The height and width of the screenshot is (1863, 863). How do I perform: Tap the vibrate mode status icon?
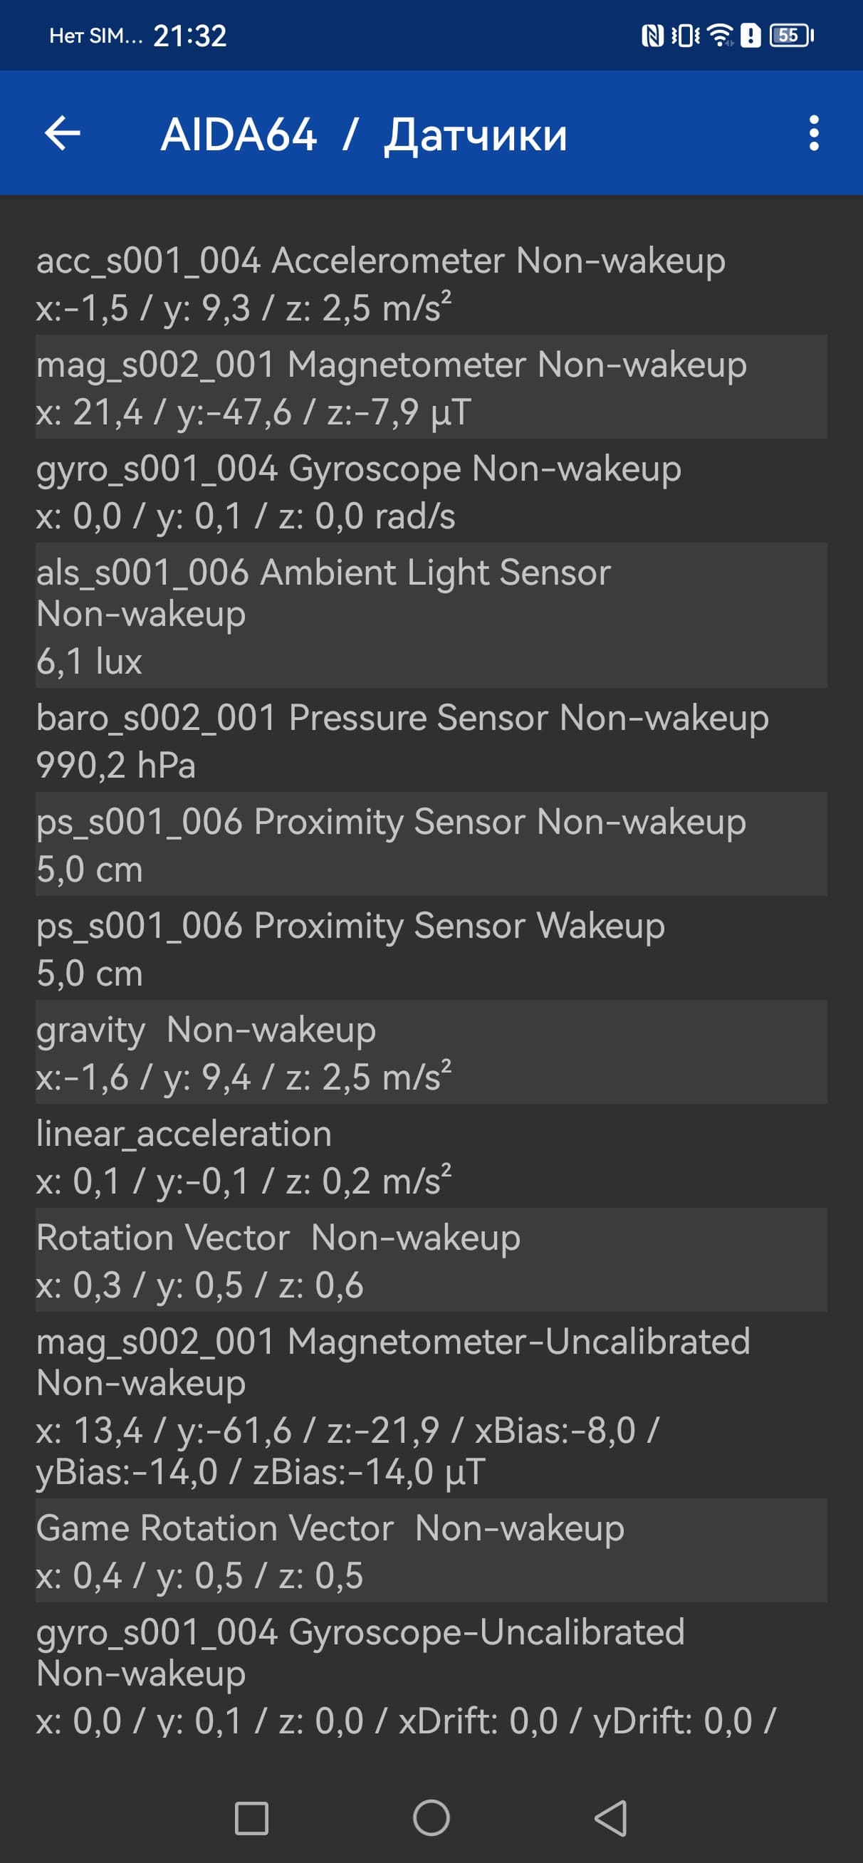[685, 36]
